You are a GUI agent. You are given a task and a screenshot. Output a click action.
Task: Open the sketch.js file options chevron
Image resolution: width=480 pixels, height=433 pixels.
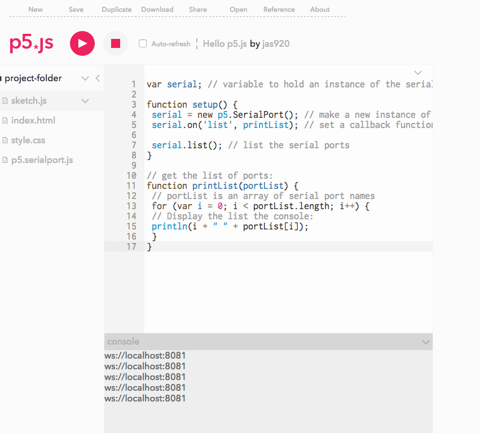[x=85, y=101]
